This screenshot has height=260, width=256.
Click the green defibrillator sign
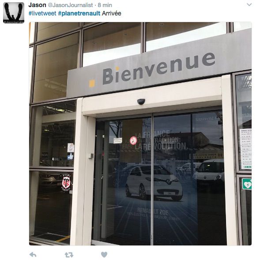247,184
